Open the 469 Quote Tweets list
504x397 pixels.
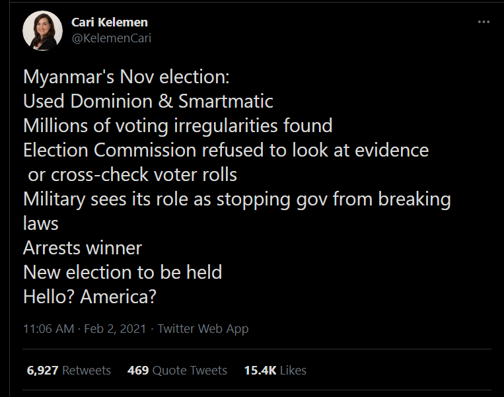[177, 370]
